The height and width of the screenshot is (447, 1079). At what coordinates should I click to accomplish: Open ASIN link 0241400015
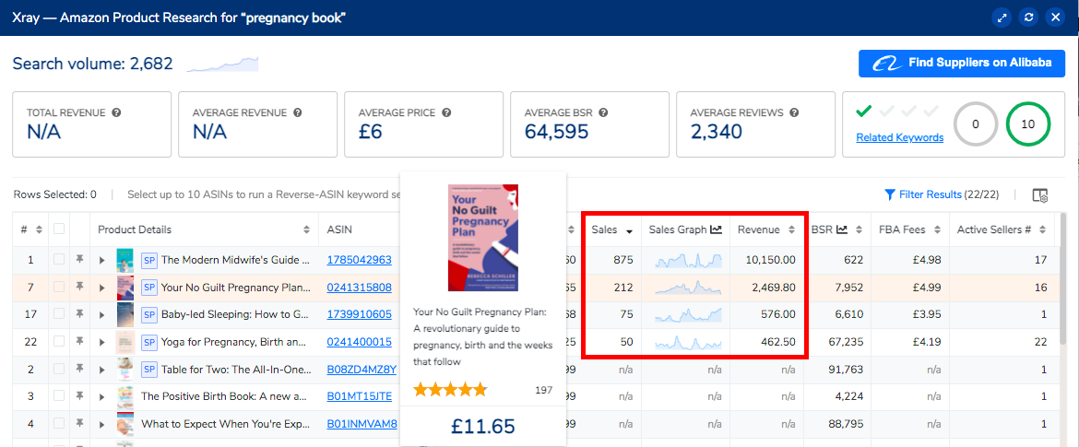click(x=360, y=342)
